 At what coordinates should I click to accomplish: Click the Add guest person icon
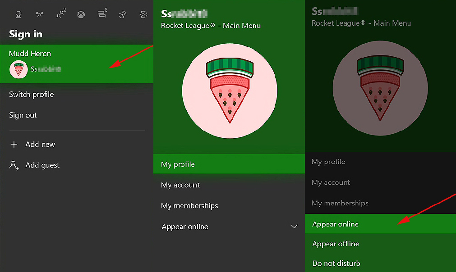pyautogui.click(x=14, y=165)
